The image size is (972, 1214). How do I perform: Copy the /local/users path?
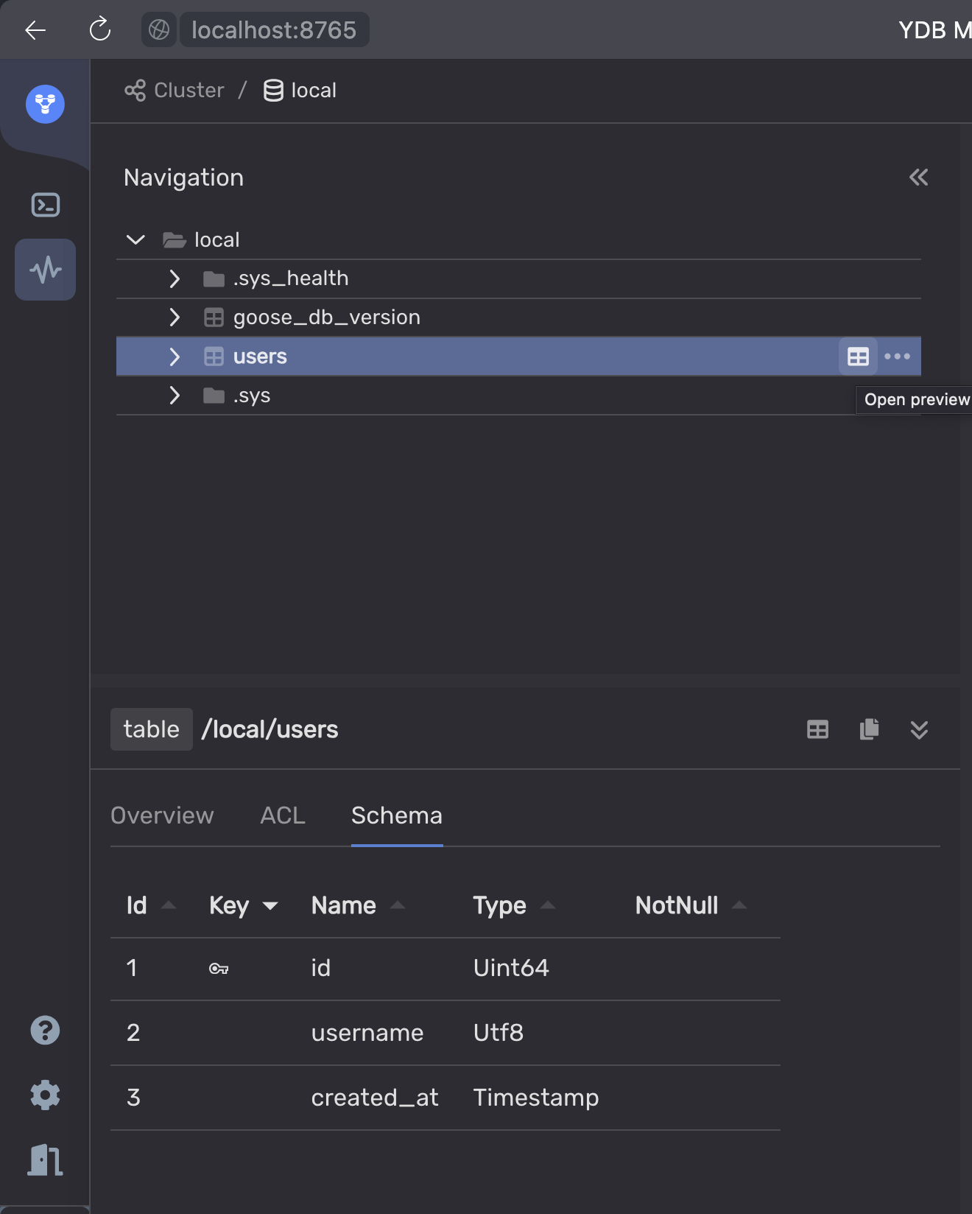869,729
